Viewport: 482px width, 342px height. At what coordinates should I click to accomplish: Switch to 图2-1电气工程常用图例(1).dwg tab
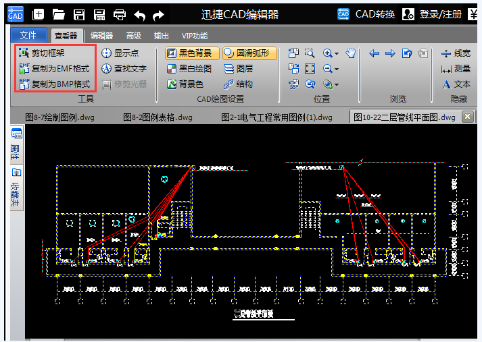276,117
